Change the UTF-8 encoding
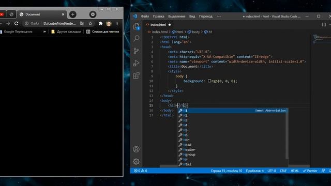 [x=272, y=171]
